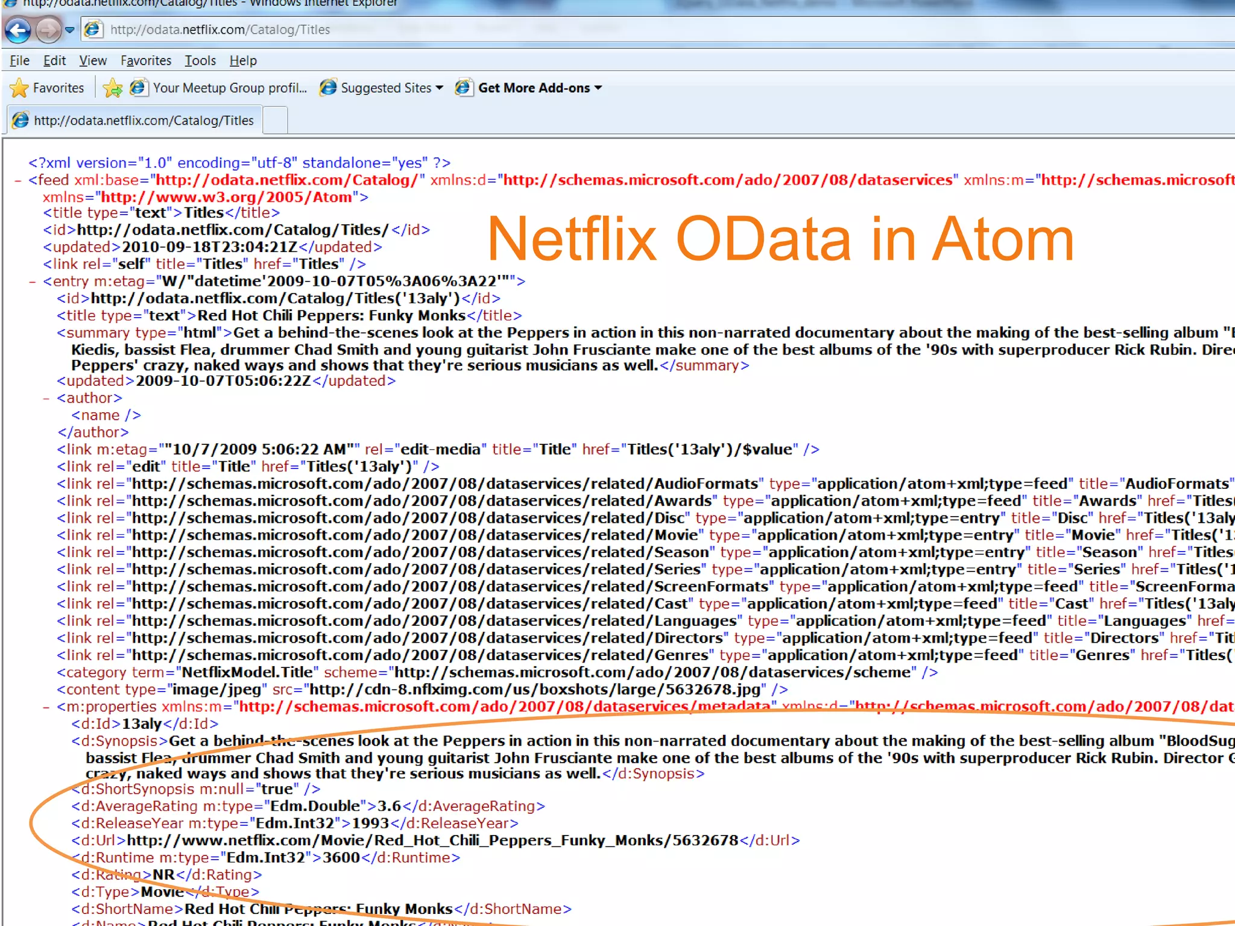Click the related/ScreenFormats link line
1235x926 pixels.
tap(646, 587)
